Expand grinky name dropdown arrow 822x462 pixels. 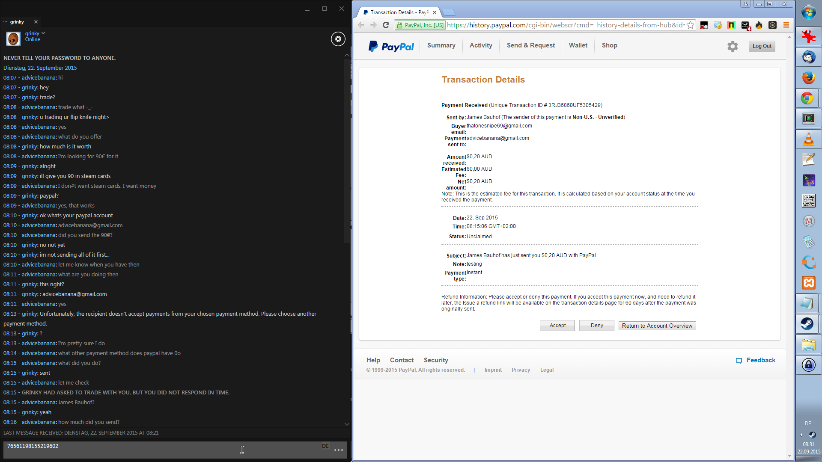43,33
